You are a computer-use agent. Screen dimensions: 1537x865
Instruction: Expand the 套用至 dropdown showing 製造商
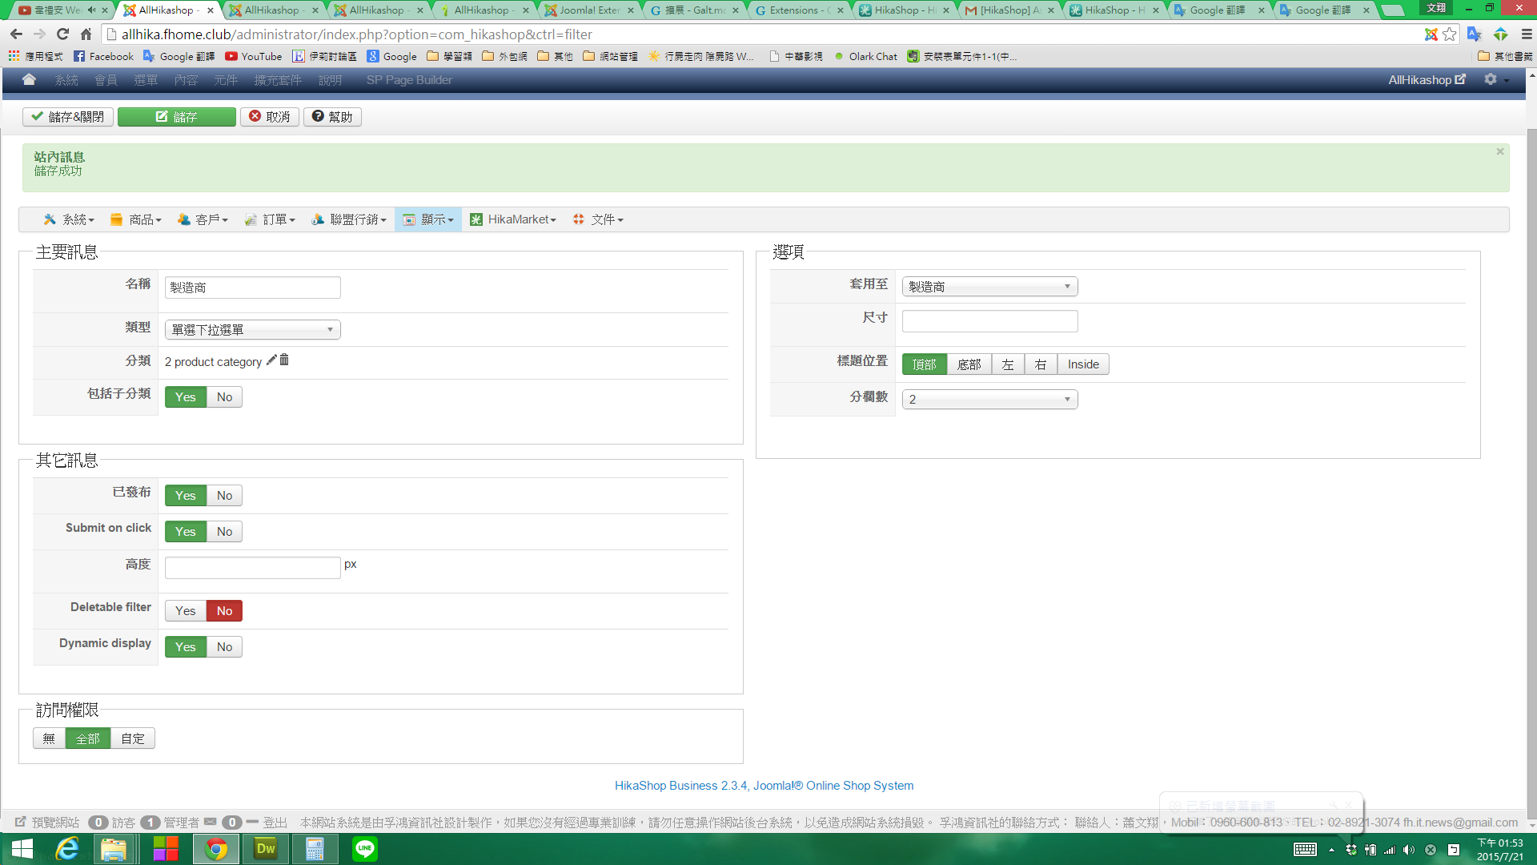coord(989,287)
